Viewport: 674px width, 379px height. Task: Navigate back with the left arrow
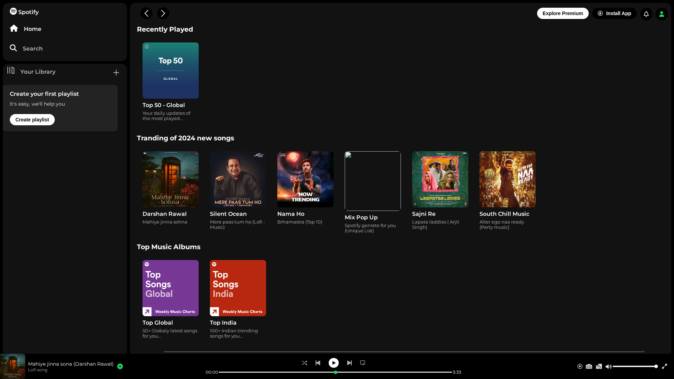click(146, 13)
